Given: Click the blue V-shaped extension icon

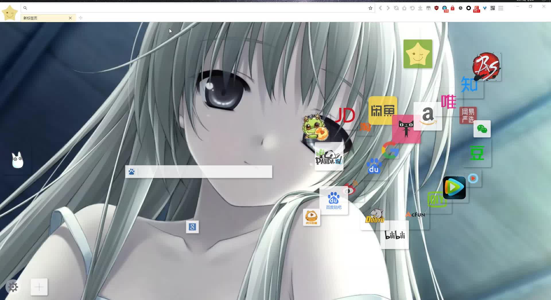Looking at the screenshot, I should [485, 8].
